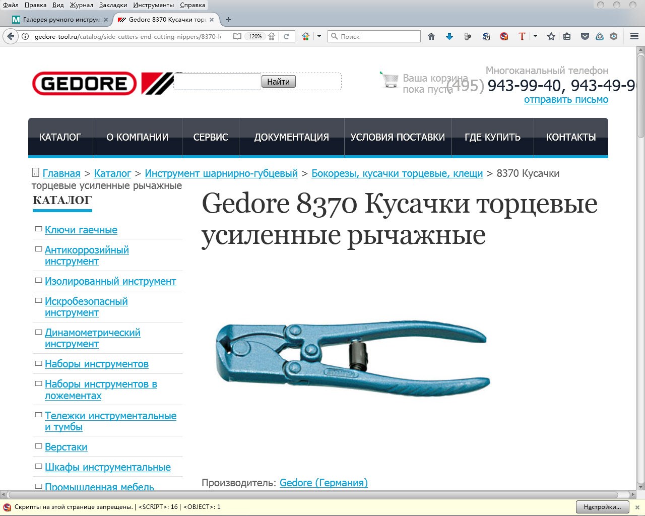
Task: Open the Журнал menu
Action: (x=81, y=5)
